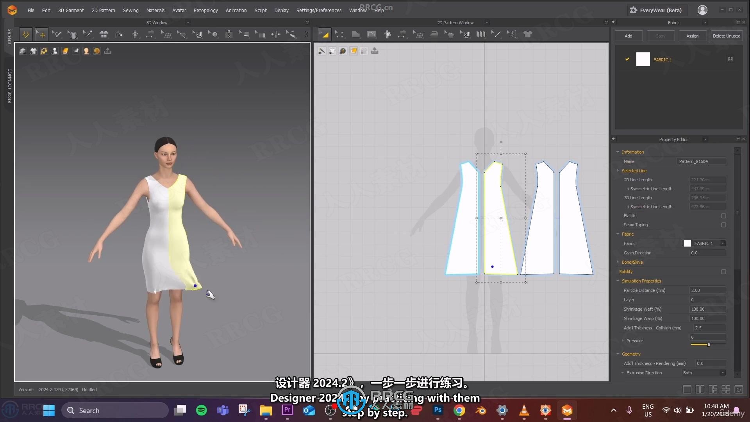Click the Delete Unused button
This screenshot has width=750, height=422.
pyautogui.click(x=727, y=36)
